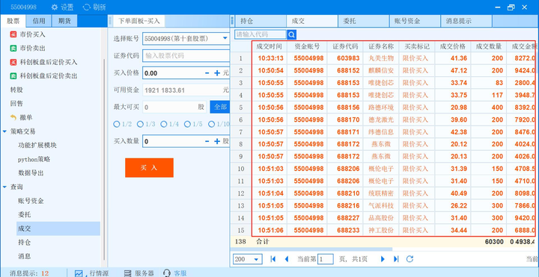Viewport: 539px width, 277px height.
Task: Open 消息 under 查询 in sidebar
Action: point(25,256)
